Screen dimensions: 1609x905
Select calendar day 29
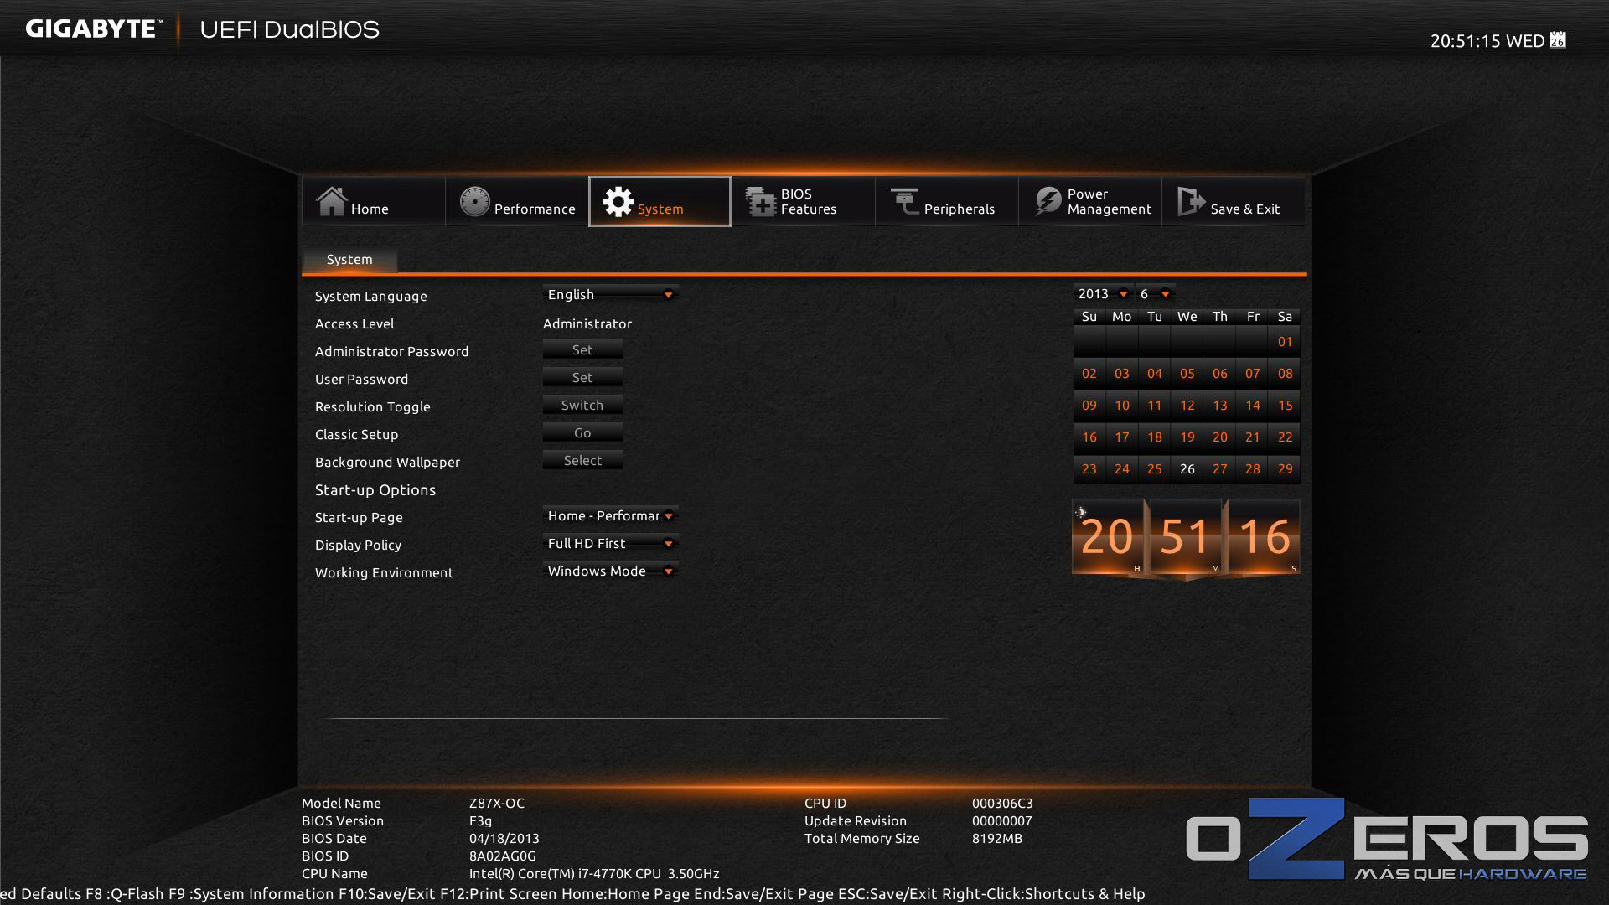pyautogui.click(x=1285, y=468)
